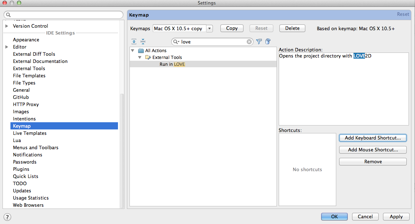Open the Keymaps dropdown list

210,28
